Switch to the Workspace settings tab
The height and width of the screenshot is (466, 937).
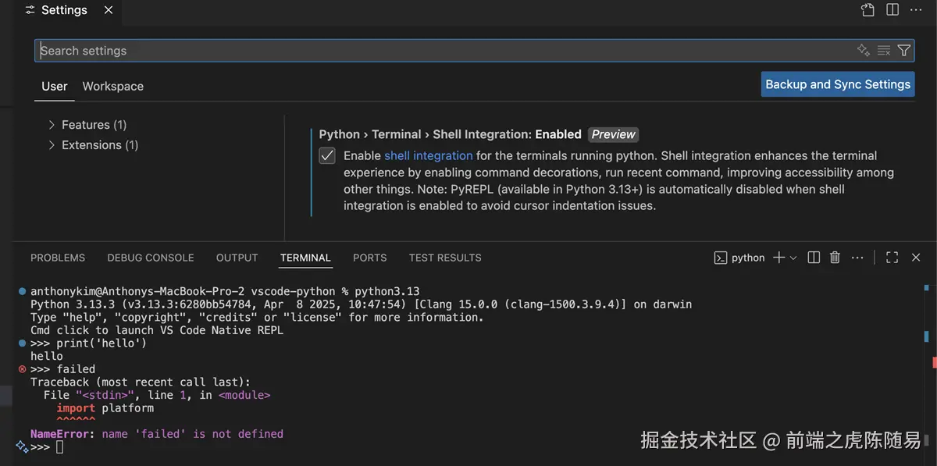113,87
